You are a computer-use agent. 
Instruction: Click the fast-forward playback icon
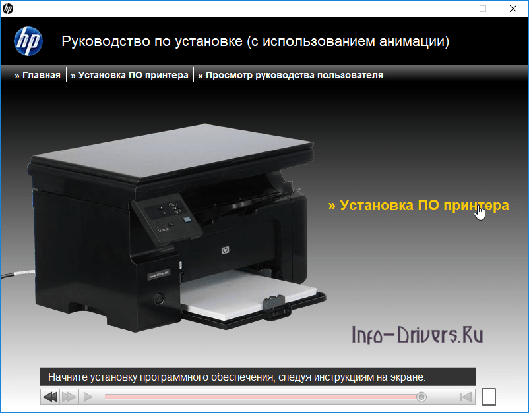point(68,397)
